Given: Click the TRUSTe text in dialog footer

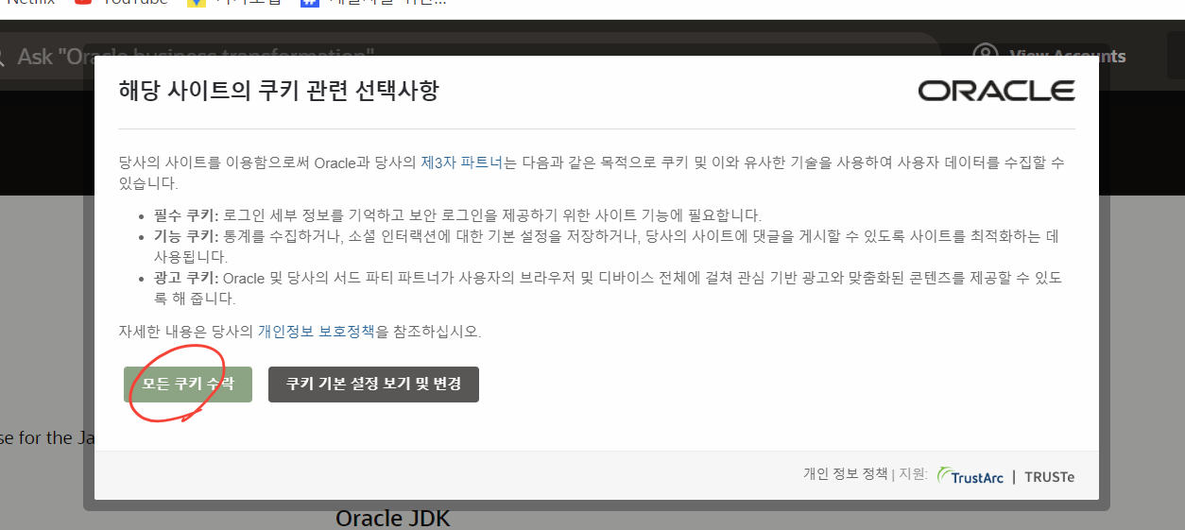Looking at the screenshot, I should (1049, 477).
